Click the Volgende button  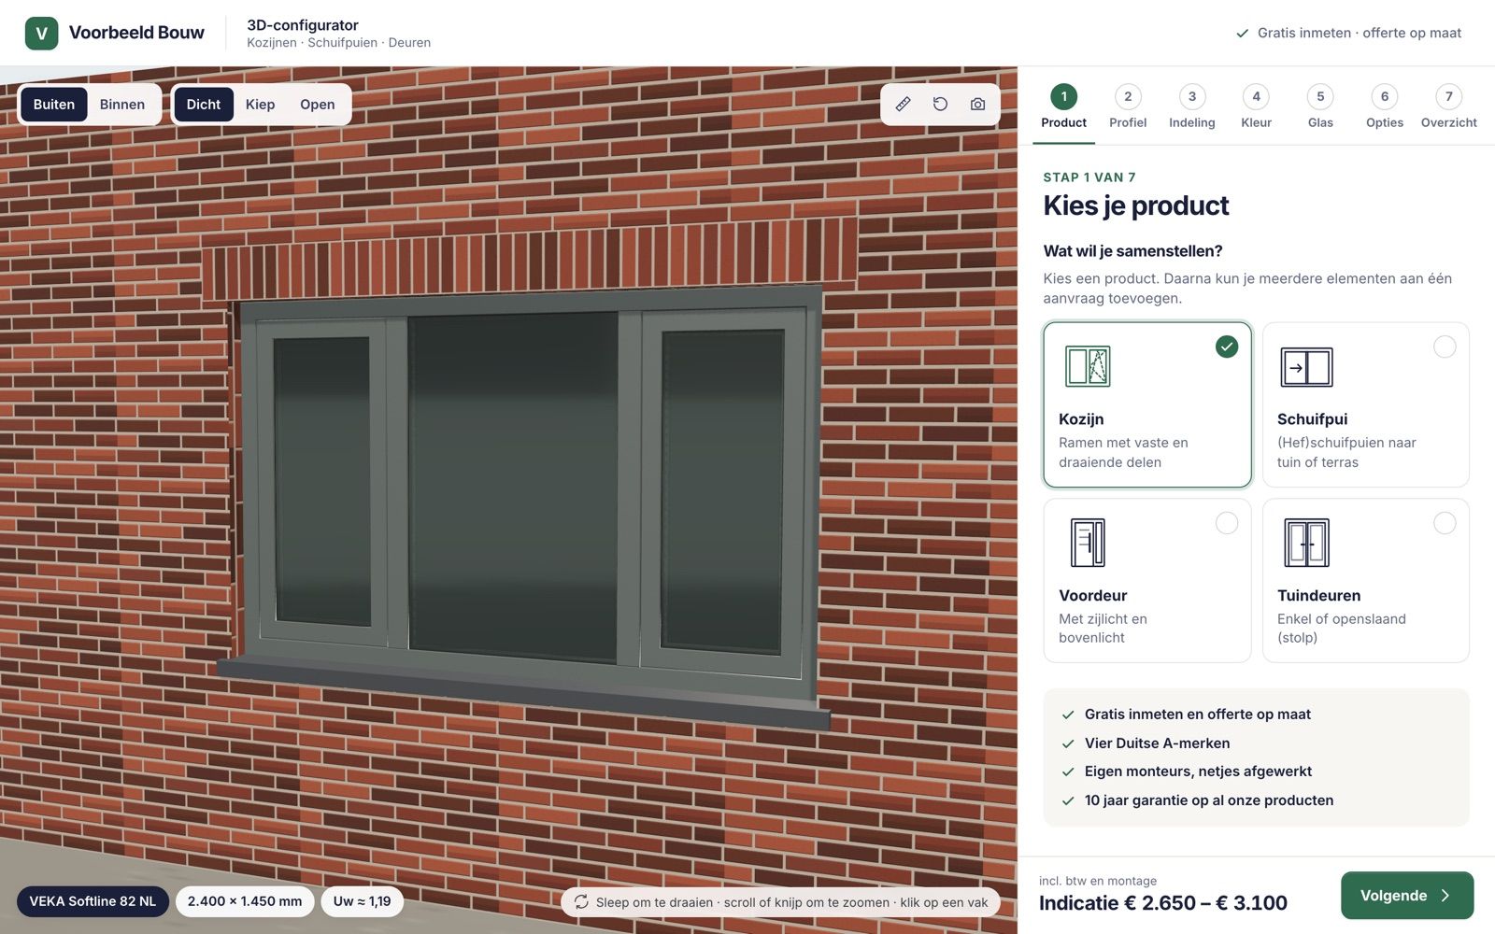(1407, 896)
